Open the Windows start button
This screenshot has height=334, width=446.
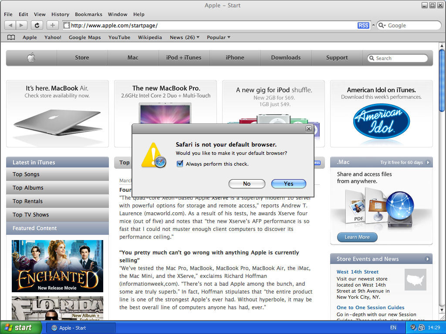click(x=20, y=327)
